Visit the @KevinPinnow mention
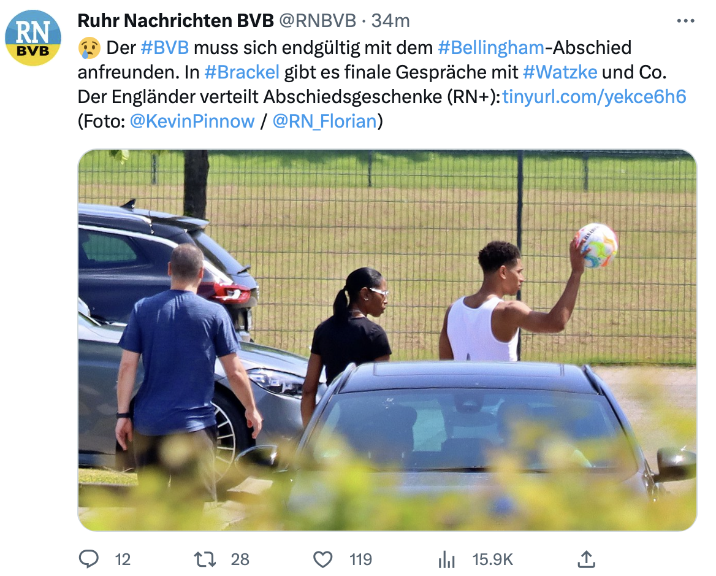The width and height of the screenshot is (716, 576). click(192, 121)
